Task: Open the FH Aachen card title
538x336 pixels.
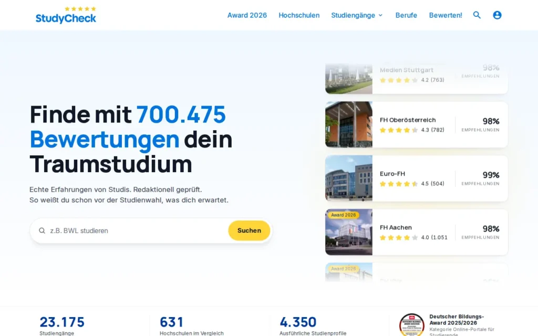Action: [396, 228]
